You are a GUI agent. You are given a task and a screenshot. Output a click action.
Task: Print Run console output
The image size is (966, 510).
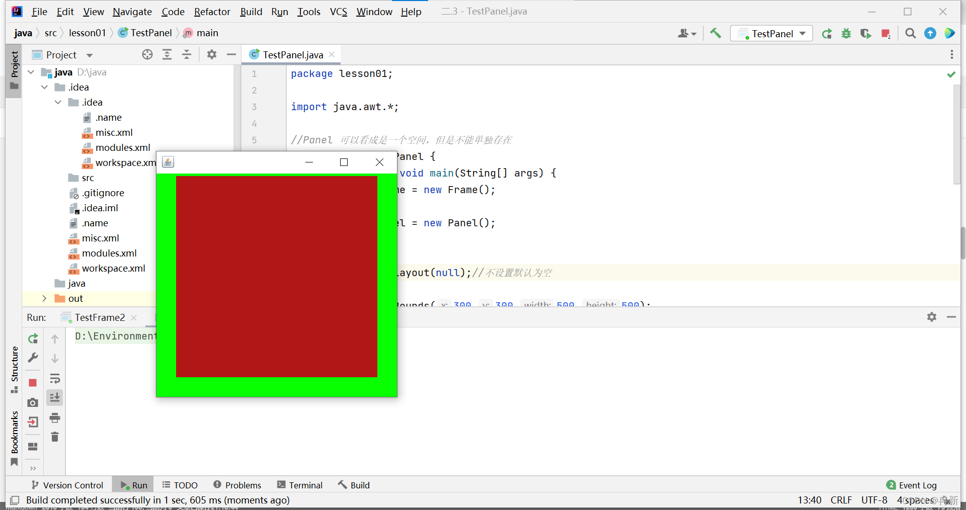click(x=55, y=417)
